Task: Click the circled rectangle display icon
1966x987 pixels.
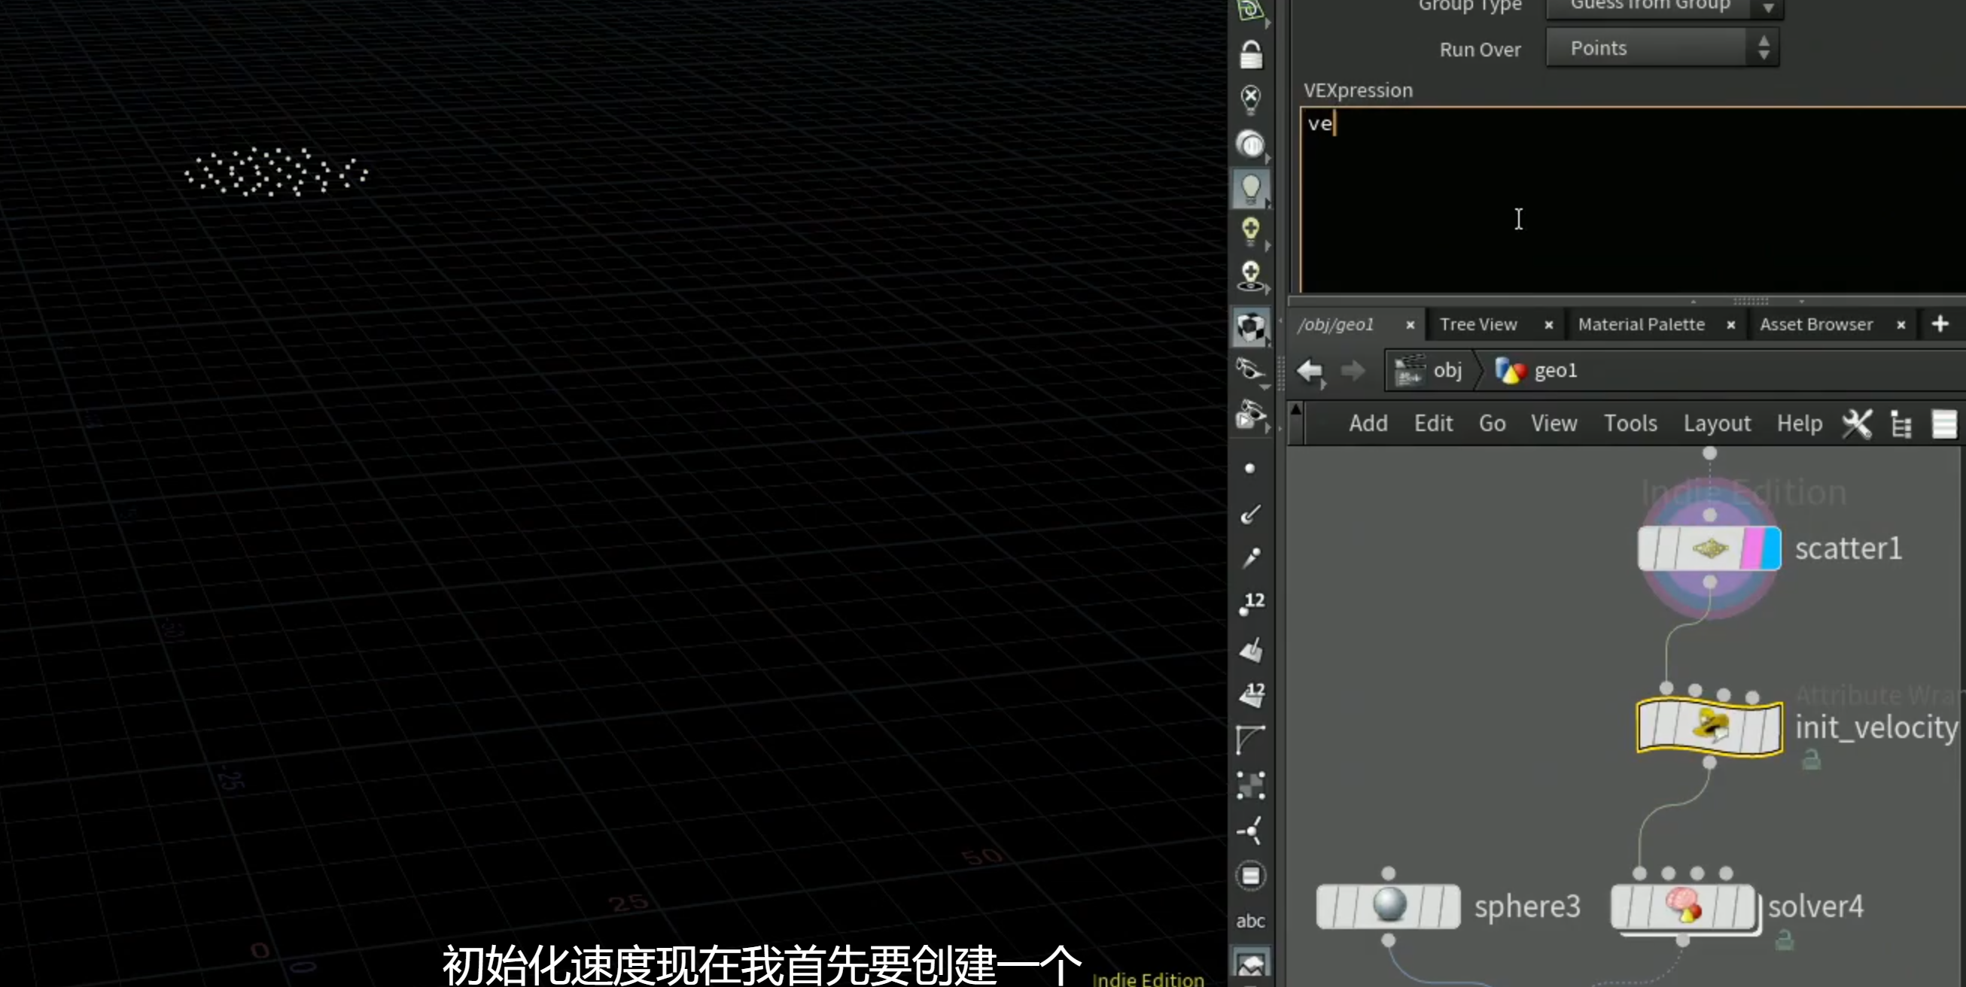Action: tap(1250, 876)
